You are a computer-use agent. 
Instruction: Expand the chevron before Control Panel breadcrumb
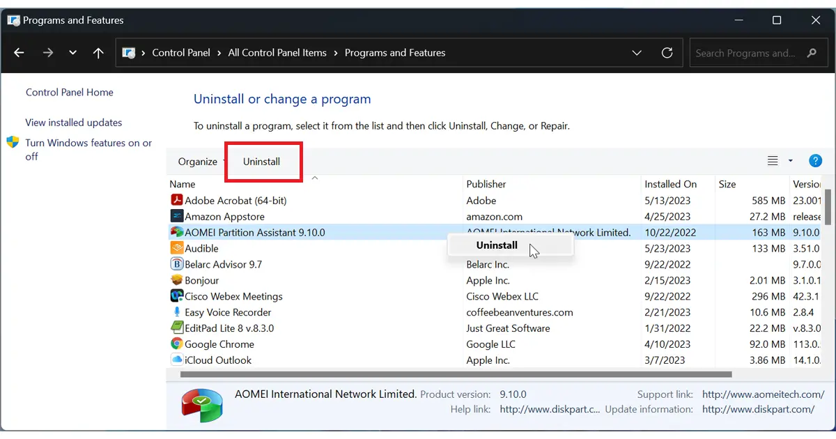click(144, 53)
